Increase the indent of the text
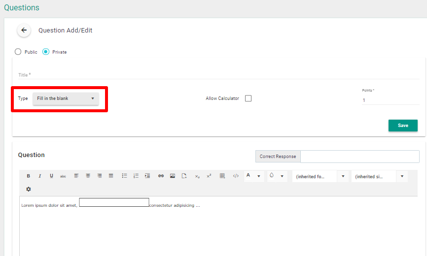Image resolution: width=427 pixels, height=256 pixels. [x=147, y=176]
